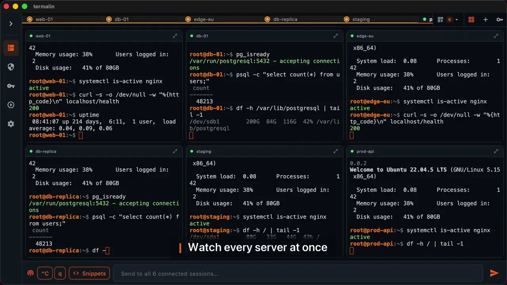Maximize the staging pane
Image resolution: width=507 pixels, height=285 pixels.
[x=335, y=151]
